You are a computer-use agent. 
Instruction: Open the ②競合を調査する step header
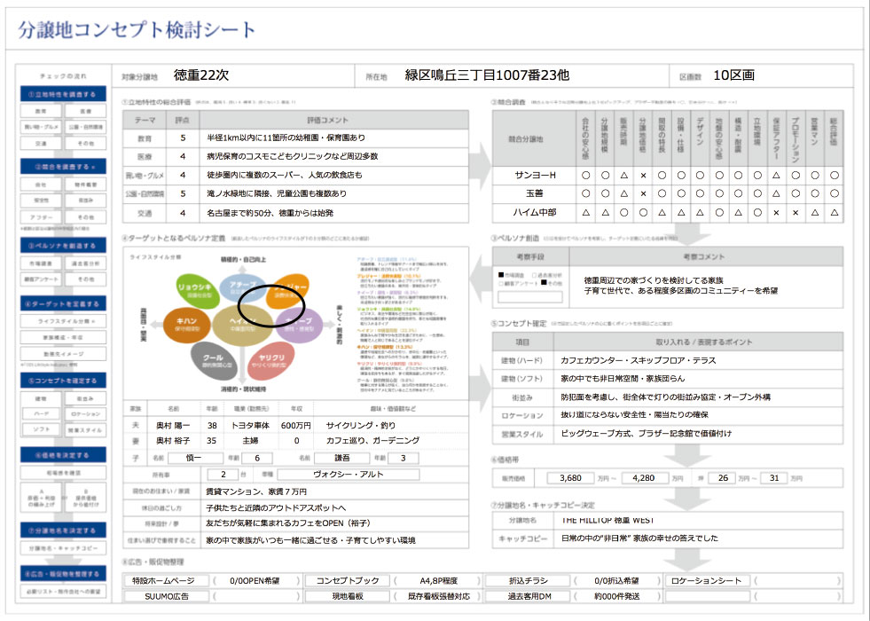63,167
